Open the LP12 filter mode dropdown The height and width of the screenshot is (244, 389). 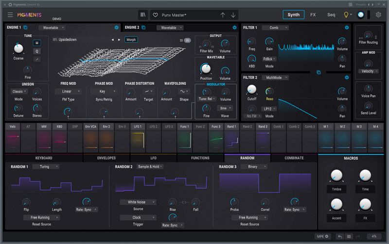coord(269,109)
